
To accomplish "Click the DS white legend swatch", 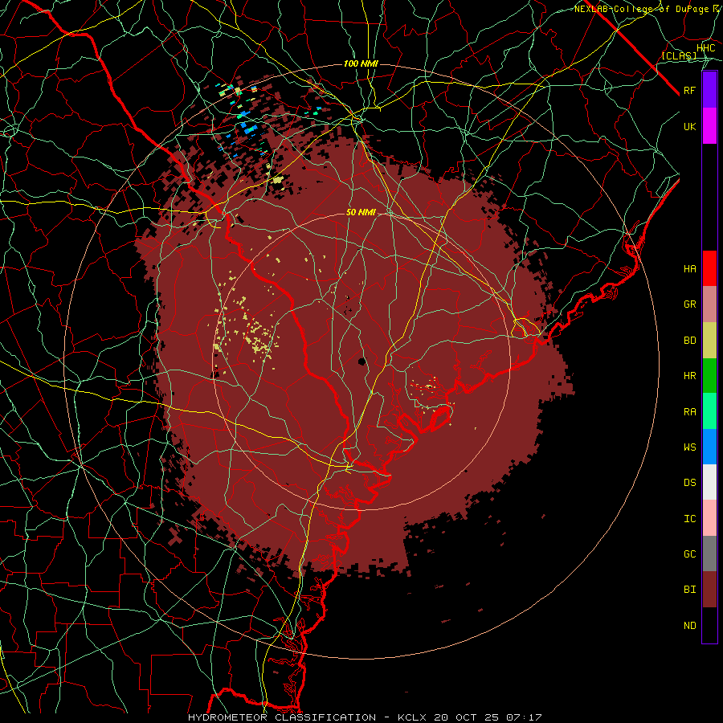I will click(x=709, y=482).
